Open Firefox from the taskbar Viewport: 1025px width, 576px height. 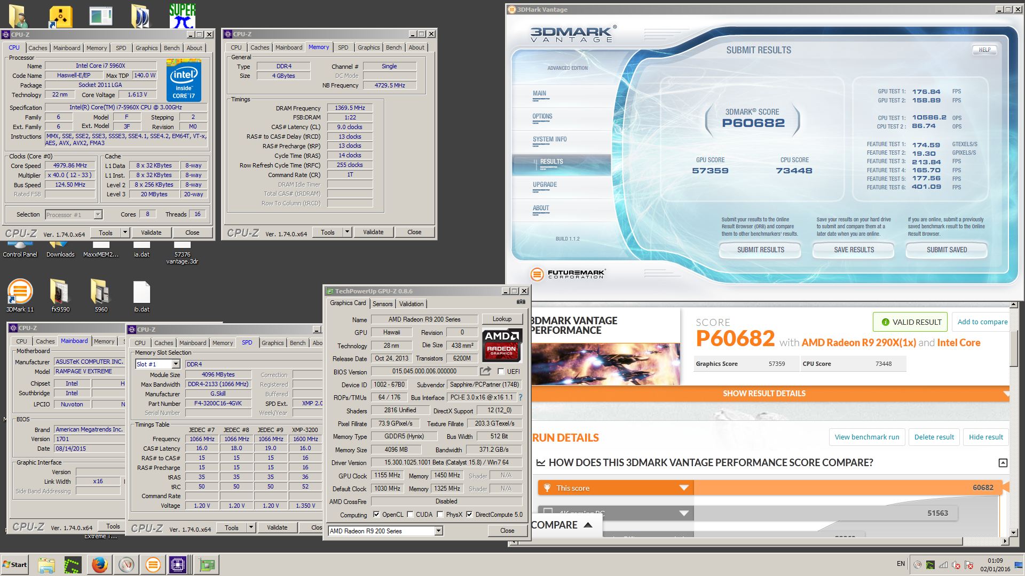point(99,564)
